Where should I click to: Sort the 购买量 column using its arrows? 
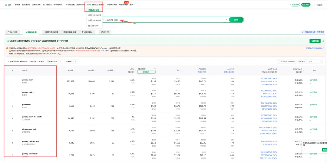(114, 71)
